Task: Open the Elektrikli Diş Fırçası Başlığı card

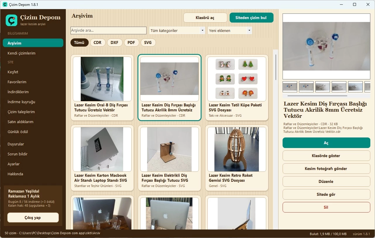Action: click(x=169, y=158)
